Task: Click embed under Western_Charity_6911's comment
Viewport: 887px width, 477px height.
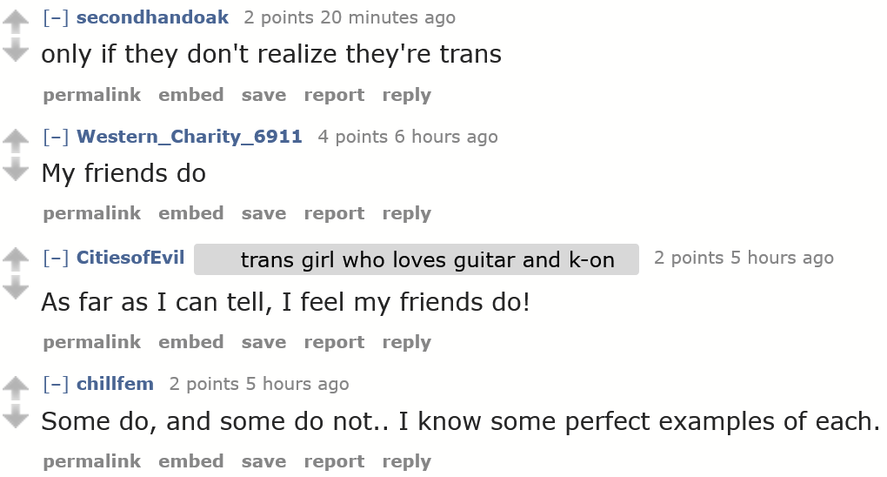Action: pyautogui.click(x=190, y=213)
